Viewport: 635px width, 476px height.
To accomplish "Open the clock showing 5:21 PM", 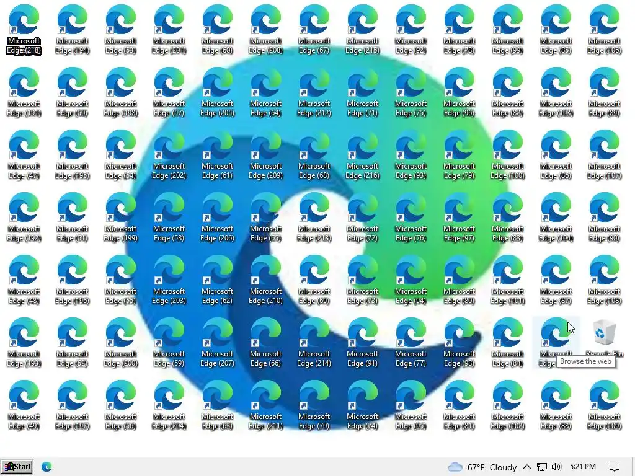I will click(x=583, y=467).
